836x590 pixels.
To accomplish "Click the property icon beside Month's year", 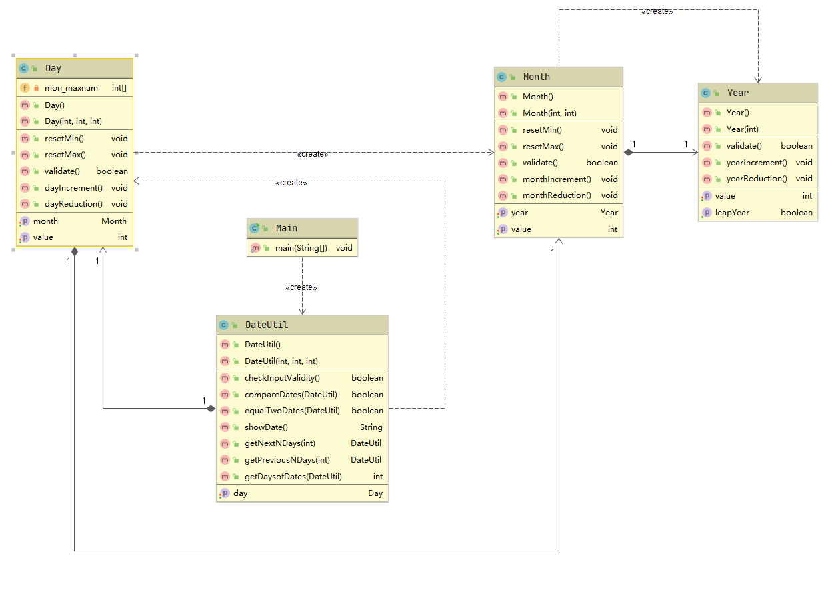I will (503, 213).
